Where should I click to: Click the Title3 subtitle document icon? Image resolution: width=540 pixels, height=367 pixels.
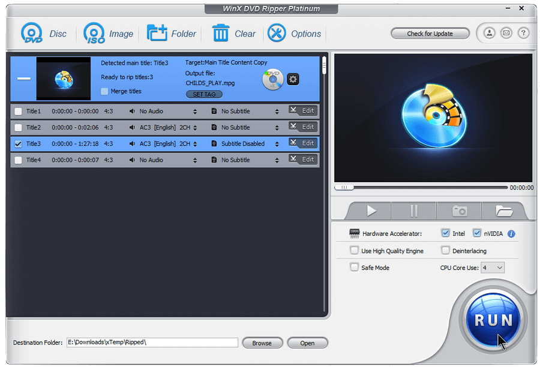coord(214,143)
